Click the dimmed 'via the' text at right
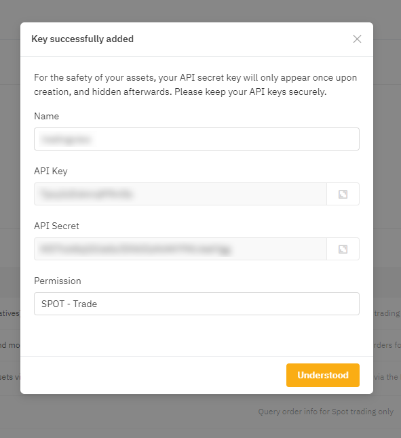The image size is (401, 438). pos(387,377)
